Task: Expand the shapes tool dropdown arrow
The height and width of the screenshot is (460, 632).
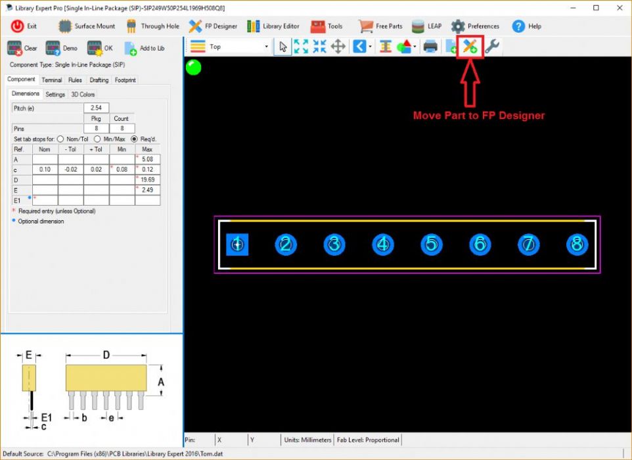Action: coord(415,47)
